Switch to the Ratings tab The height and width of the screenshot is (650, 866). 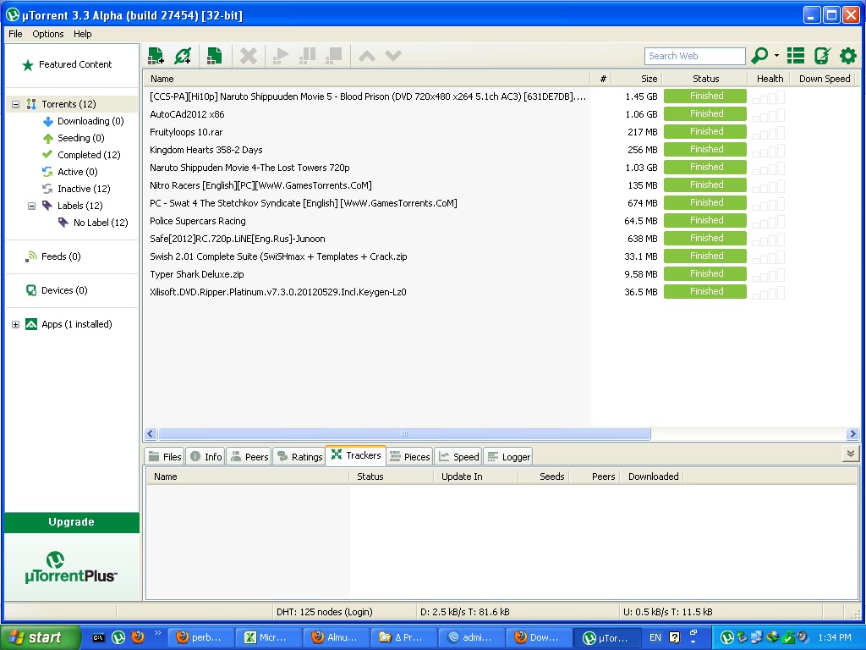pyautogui.click(x=299, y=456)
